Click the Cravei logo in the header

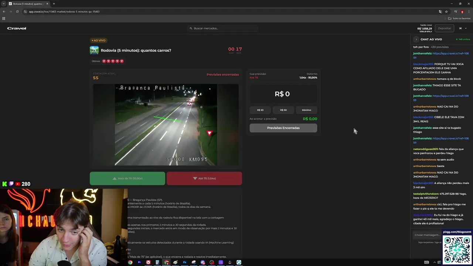click(x=17, y=28)
